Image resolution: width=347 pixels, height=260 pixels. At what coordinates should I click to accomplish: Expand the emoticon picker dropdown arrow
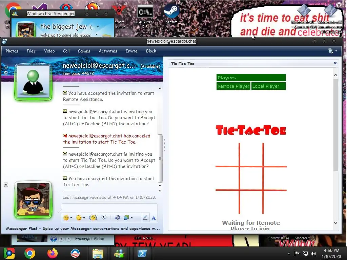tap(71, 218)
